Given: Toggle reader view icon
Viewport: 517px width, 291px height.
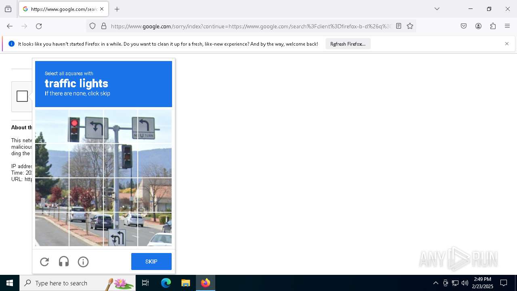Looking at the screenshot, I should pyautogui.click(x=399, y=26).
